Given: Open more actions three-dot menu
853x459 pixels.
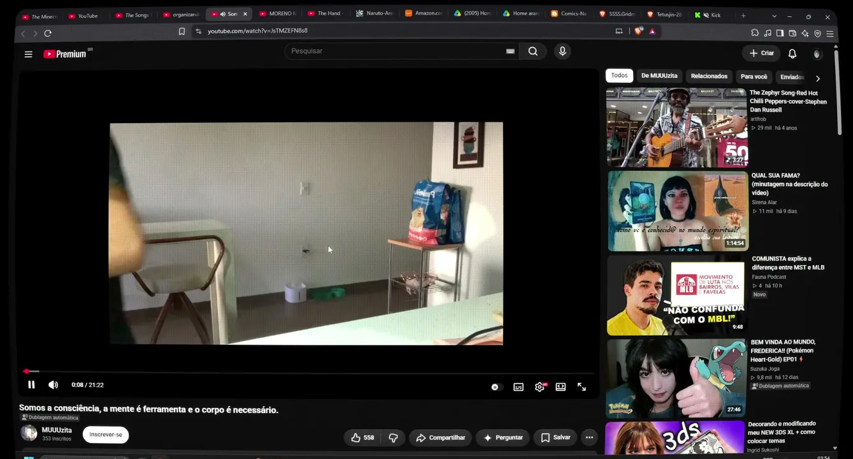Looking at the screenshot, I should coord(589,438).
